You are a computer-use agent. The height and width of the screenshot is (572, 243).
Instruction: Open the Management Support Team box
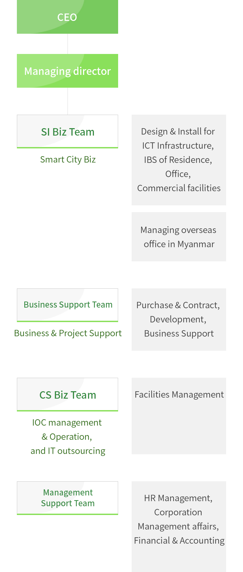(x=67, y=498)
